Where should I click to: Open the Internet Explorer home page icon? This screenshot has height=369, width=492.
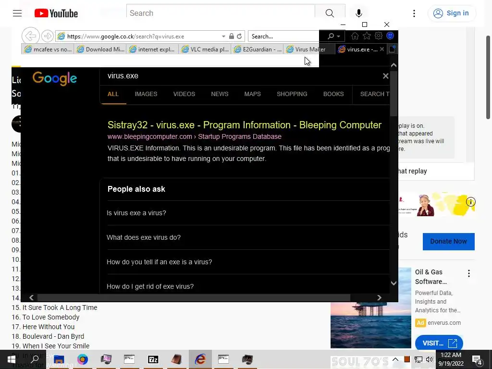coord(355,36)
